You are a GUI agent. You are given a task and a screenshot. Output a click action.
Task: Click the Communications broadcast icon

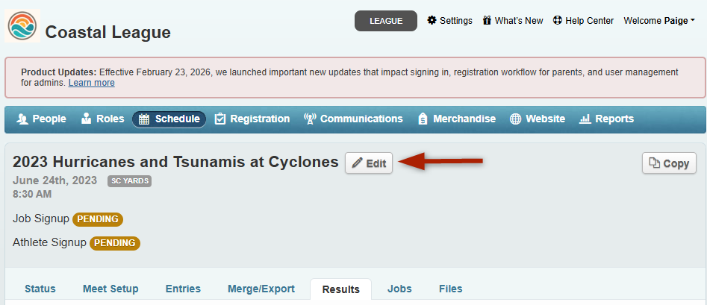click(310, 119)
